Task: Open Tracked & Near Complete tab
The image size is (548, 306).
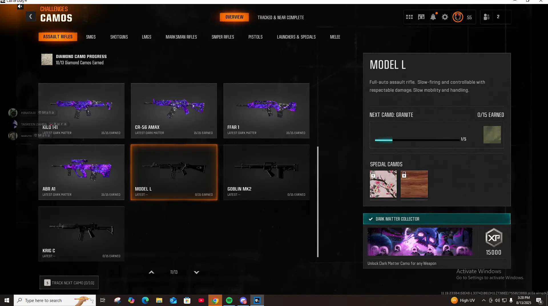Action: tap(281, 17)
